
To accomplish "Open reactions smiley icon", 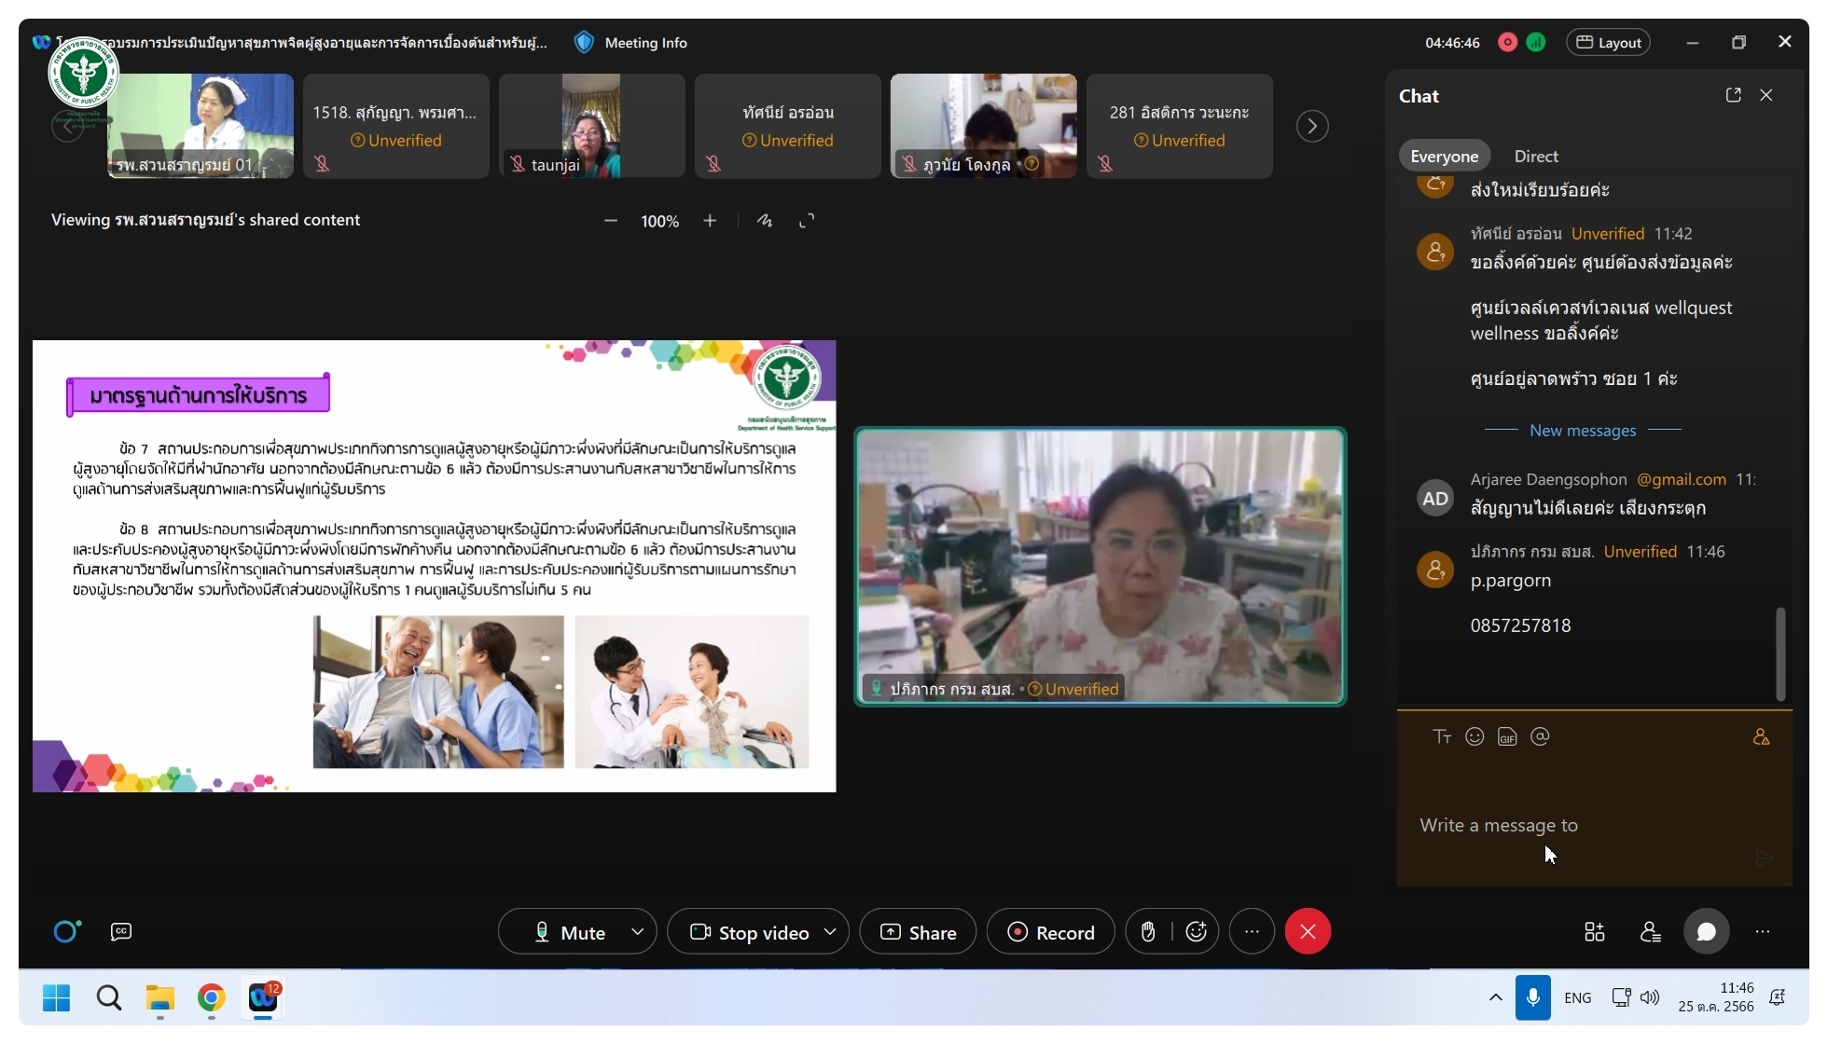I will (x=1197, y=932).
